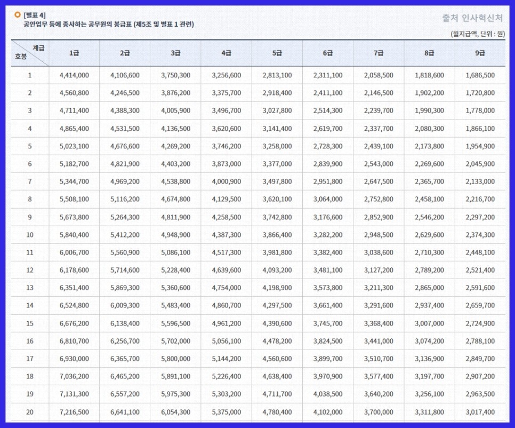The image size is (515, 428).
Task: Click the value 3,368,400
Action: point(379,323)
